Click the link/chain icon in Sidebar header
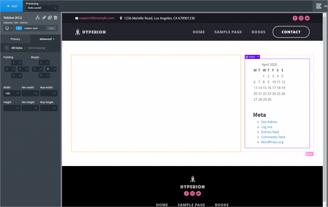This screenshot has width=328, height=207. (44, 18)
